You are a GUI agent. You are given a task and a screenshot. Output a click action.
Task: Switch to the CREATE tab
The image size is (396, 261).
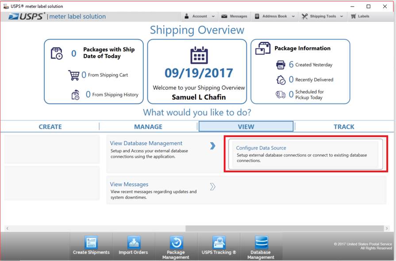click(x=50, y=127)
